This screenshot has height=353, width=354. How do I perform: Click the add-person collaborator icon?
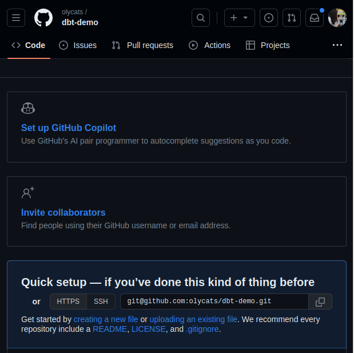[x=28, y=193]
